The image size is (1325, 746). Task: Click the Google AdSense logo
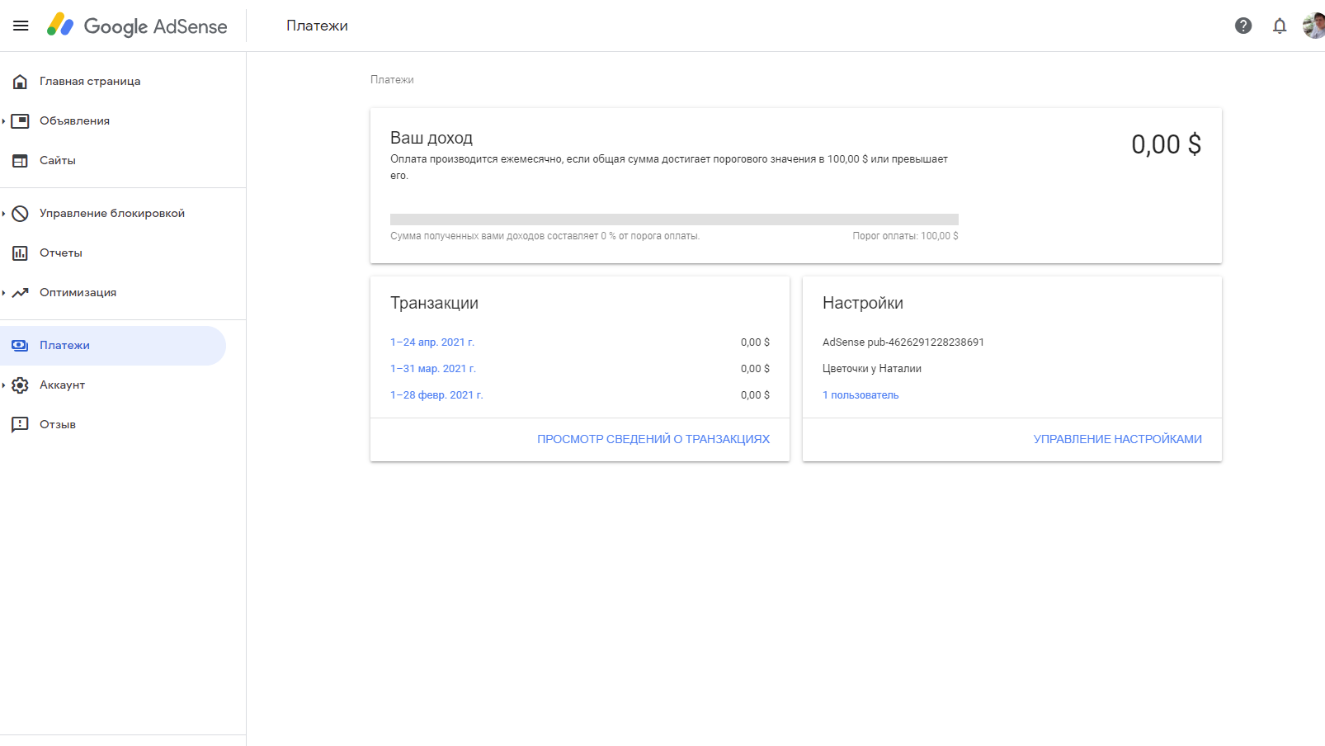(x=137, y=26)
